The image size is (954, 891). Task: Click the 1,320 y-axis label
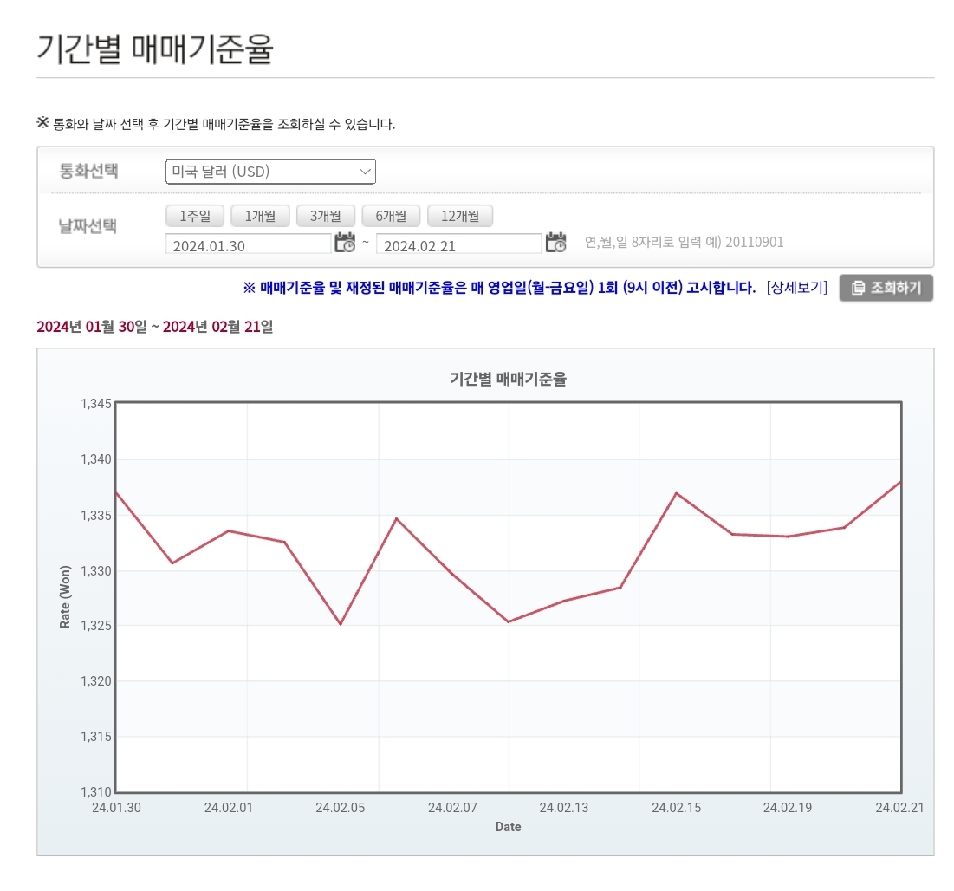(x=96, y=681)
